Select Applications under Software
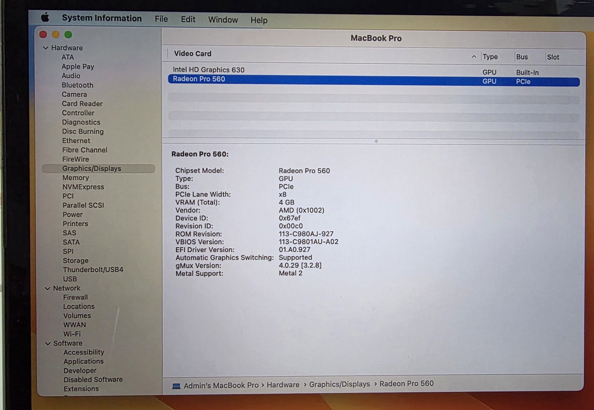Viewport: 594px width, 410px height. (84, 362)
